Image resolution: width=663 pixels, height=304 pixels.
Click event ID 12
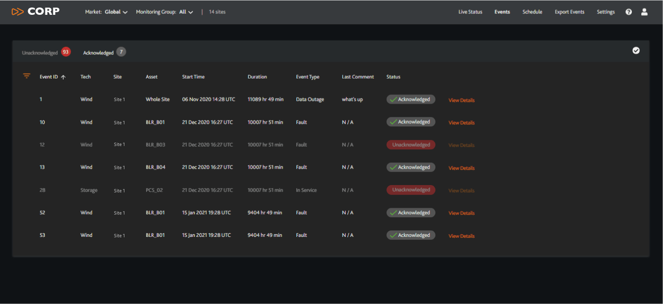42,145
